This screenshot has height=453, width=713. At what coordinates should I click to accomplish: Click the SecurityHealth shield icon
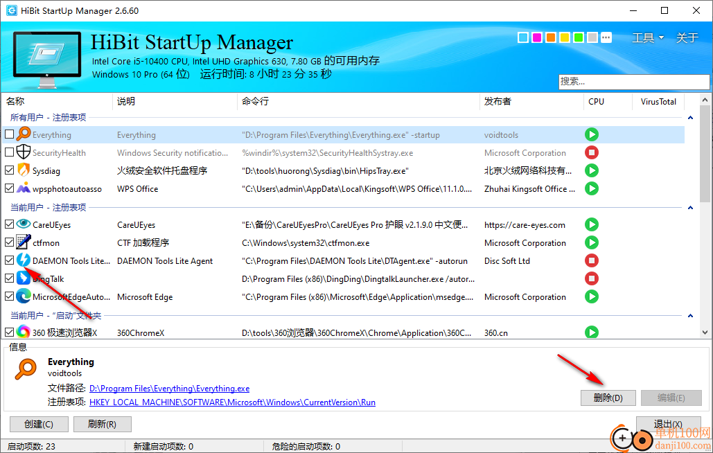coord(23,152)
